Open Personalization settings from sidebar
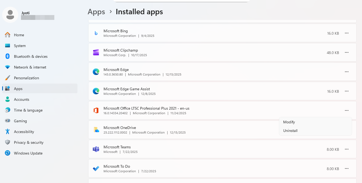The height and width of the screenshot is (183, 362). (26, 78)
